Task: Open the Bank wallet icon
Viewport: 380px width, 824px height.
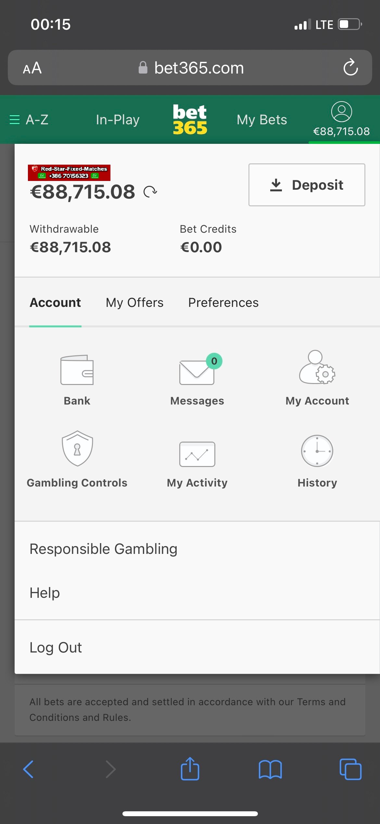Action: (77, 370)
